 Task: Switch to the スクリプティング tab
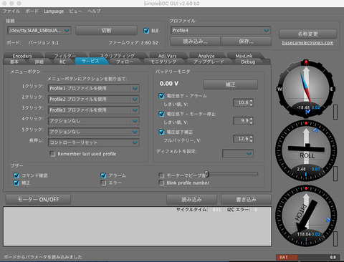[118, 56]
